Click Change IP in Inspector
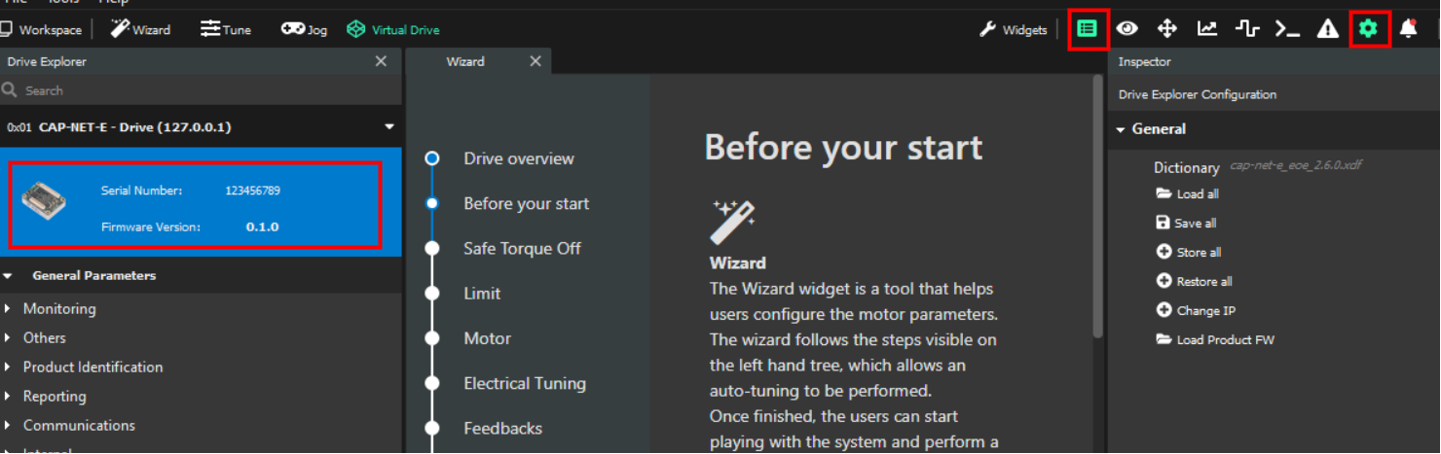Viewport: 1441px width, 454px height. (1196, 311)
